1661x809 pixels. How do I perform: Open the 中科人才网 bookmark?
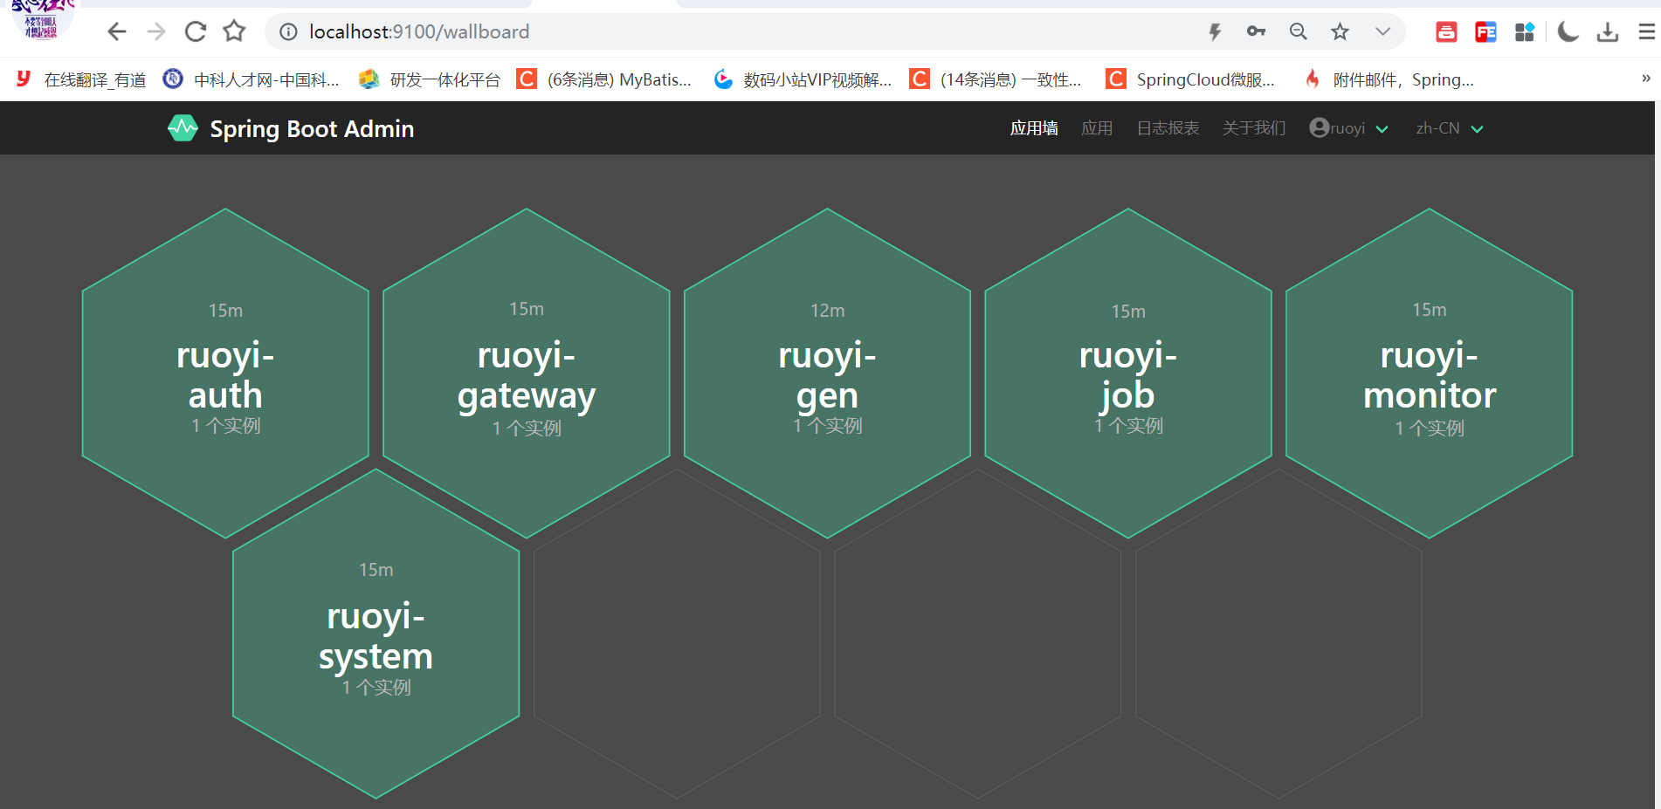tap(252, 79)
